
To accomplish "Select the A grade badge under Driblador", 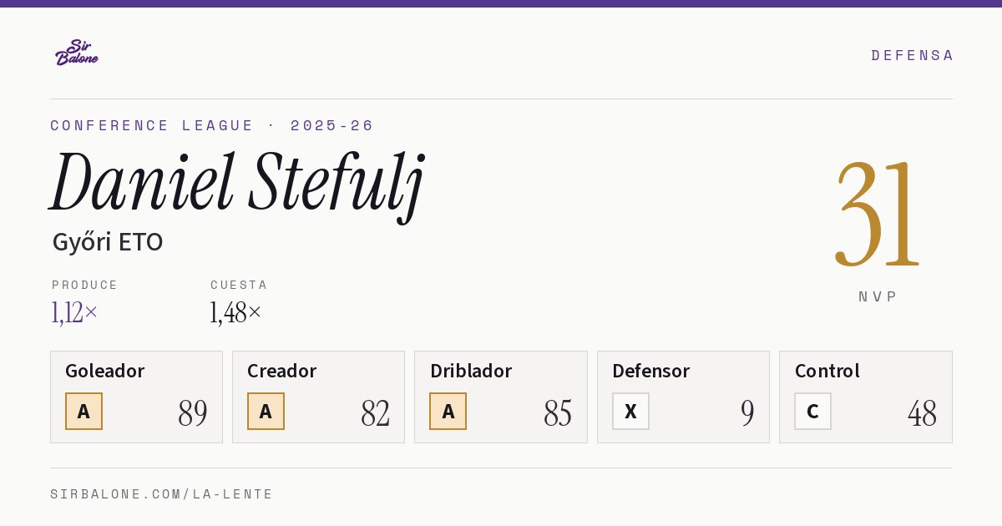I will click(x=448, y=411).
